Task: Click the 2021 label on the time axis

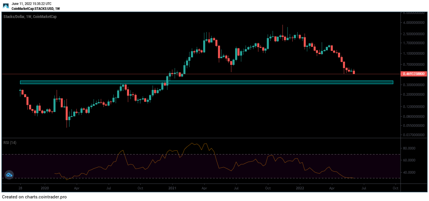Action: (x=172, y=188)
